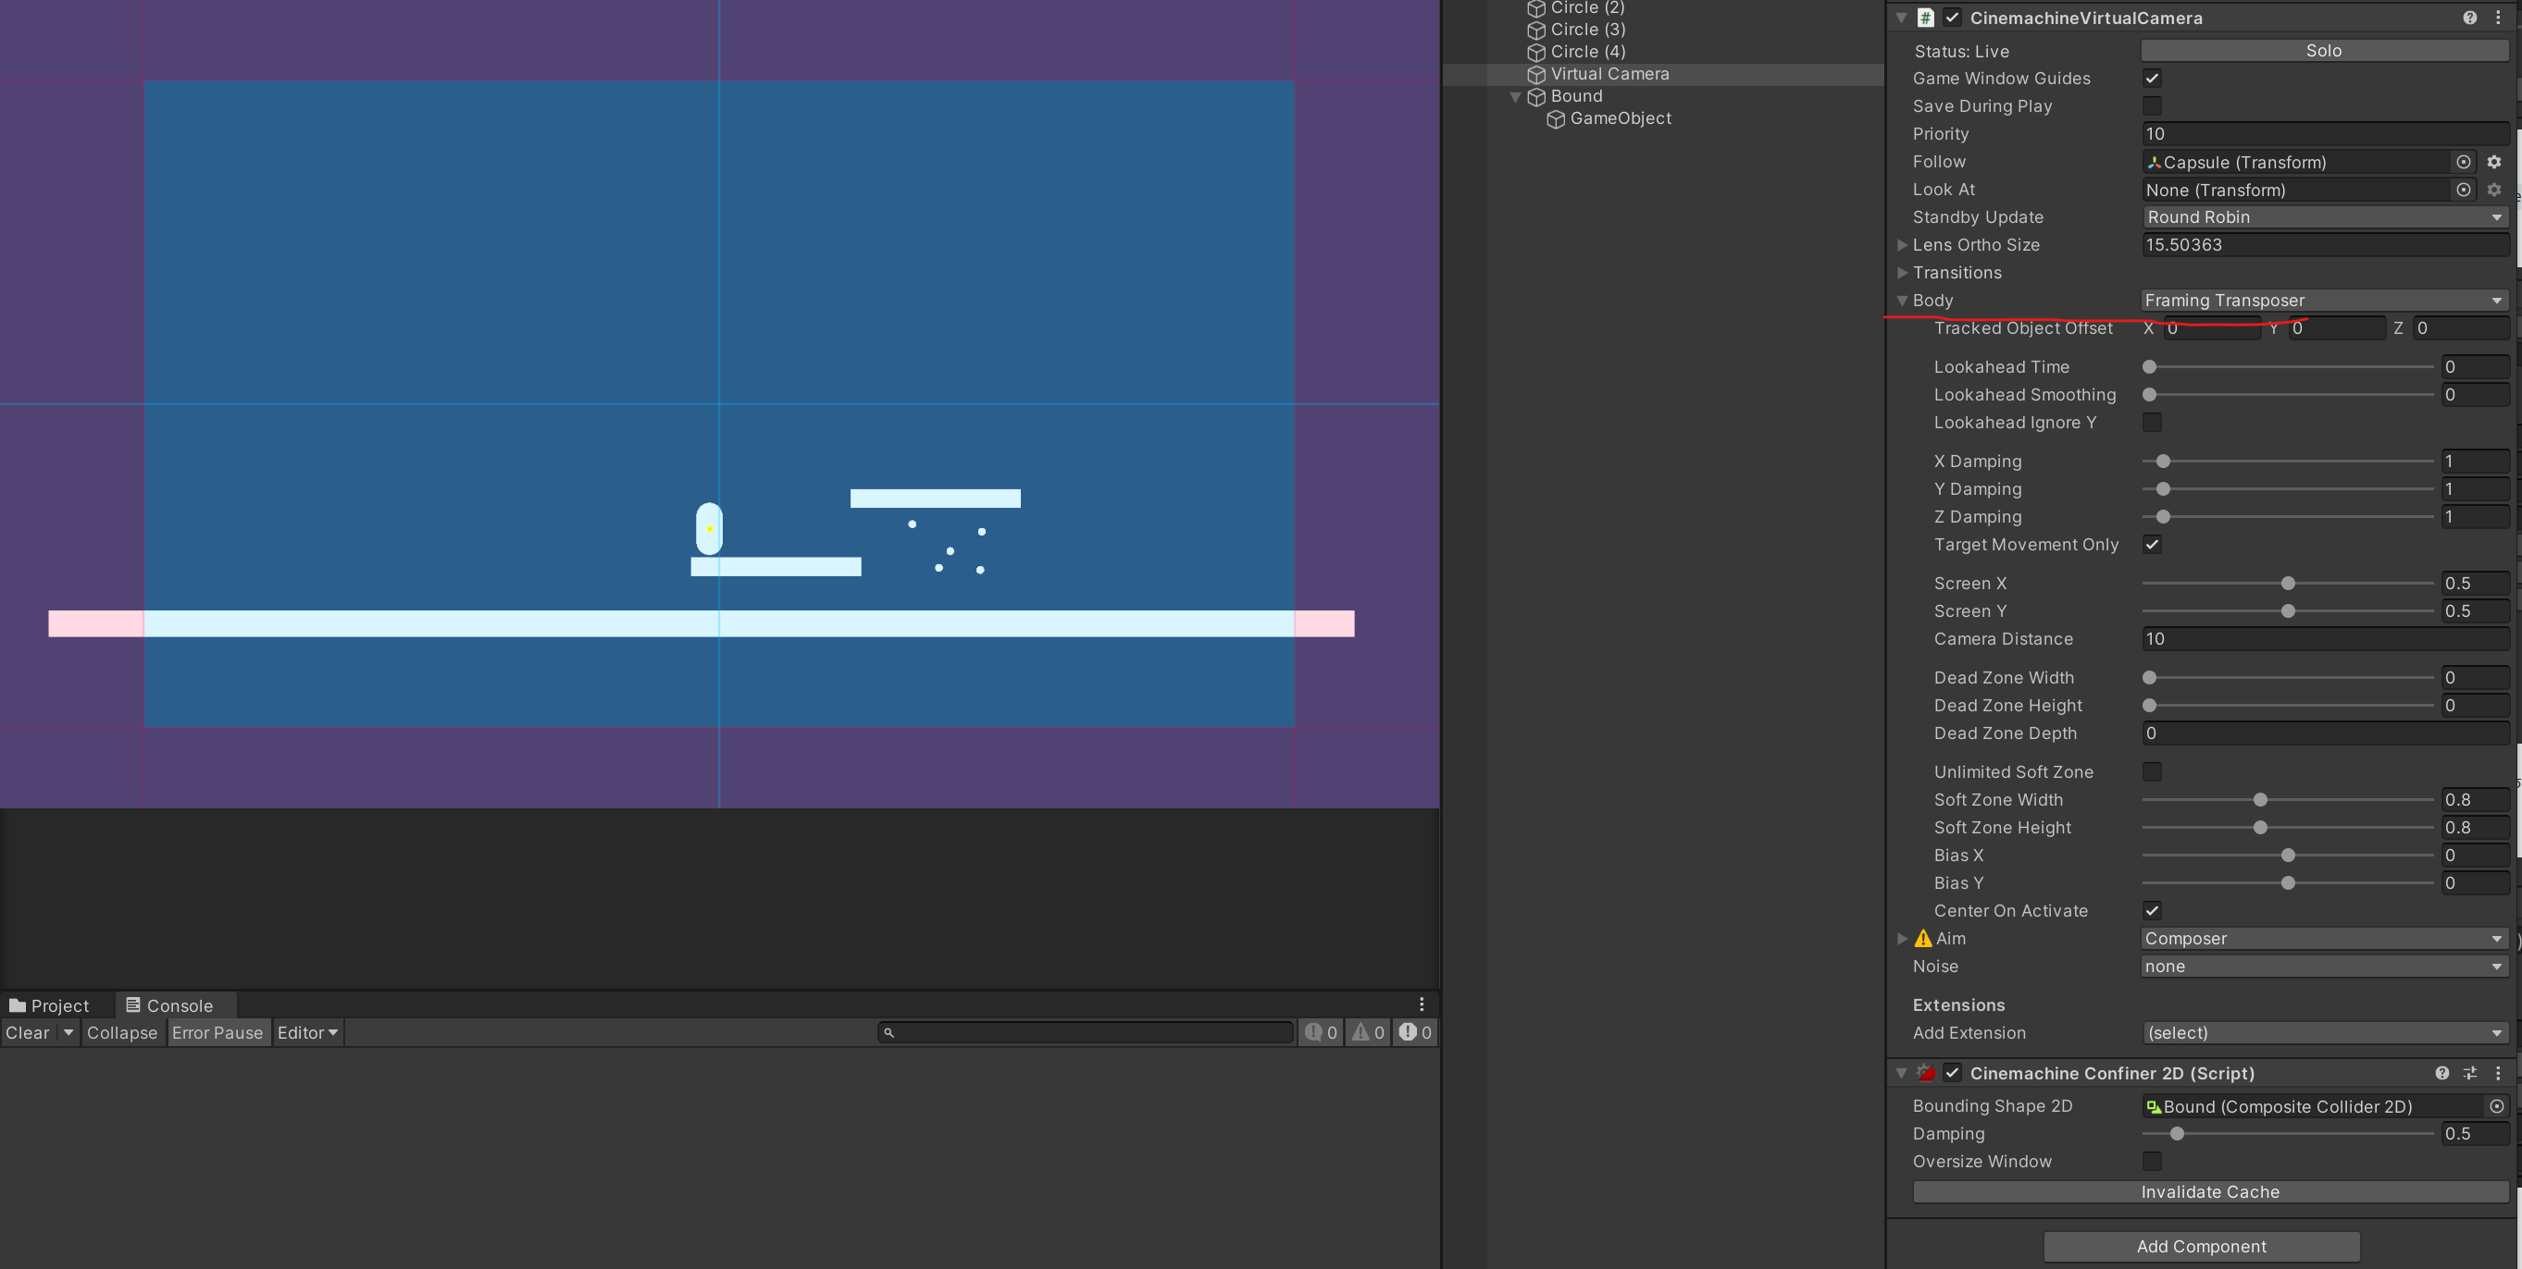Open the Bounding Shape 2D object picker
The image size is (2522, 1269).
(2496, 1106)
